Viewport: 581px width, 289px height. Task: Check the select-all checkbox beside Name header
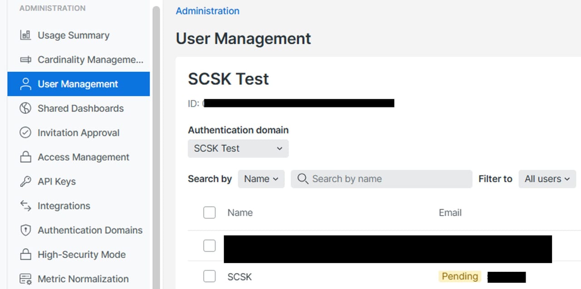point(209,212)
